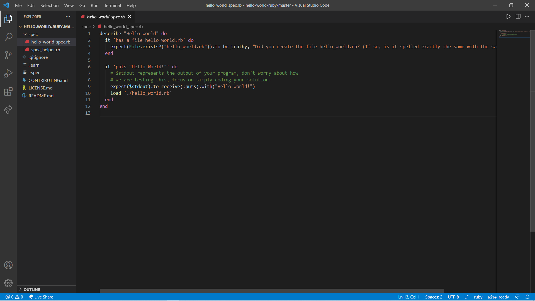Viewport: 535px width, 301px height.
Task: Close the hello_world_spec.rb tab
Action: coord(130,17)
